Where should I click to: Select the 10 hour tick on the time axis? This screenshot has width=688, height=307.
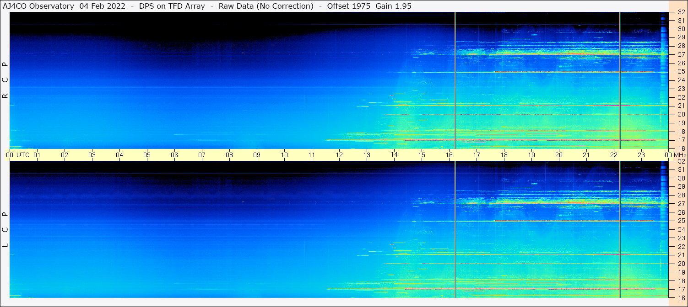pos(284,155)
